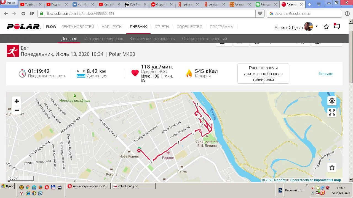The image size is (353, 198).
Task: Zoom in the map with plus button
Action: 17,101
